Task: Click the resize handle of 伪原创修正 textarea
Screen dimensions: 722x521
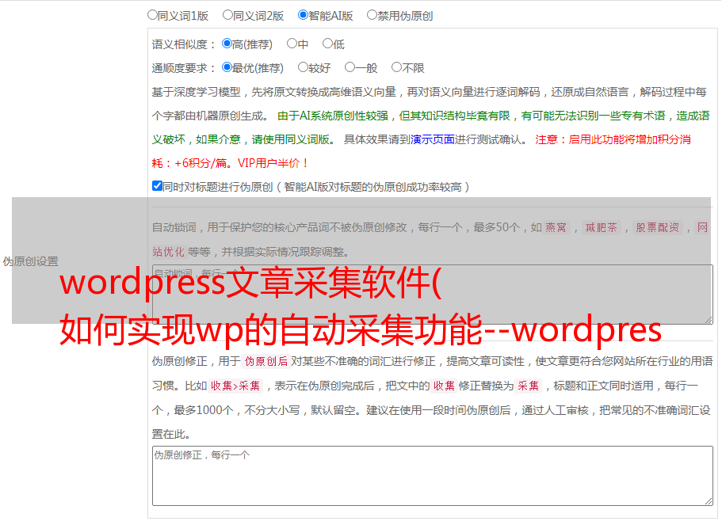Action: point(709,501)
